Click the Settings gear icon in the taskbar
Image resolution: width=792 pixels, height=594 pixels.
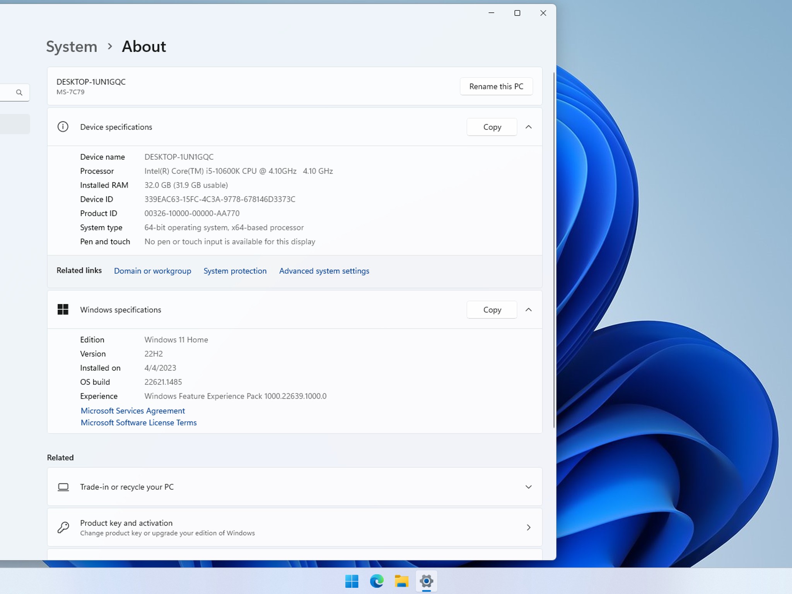427,581
